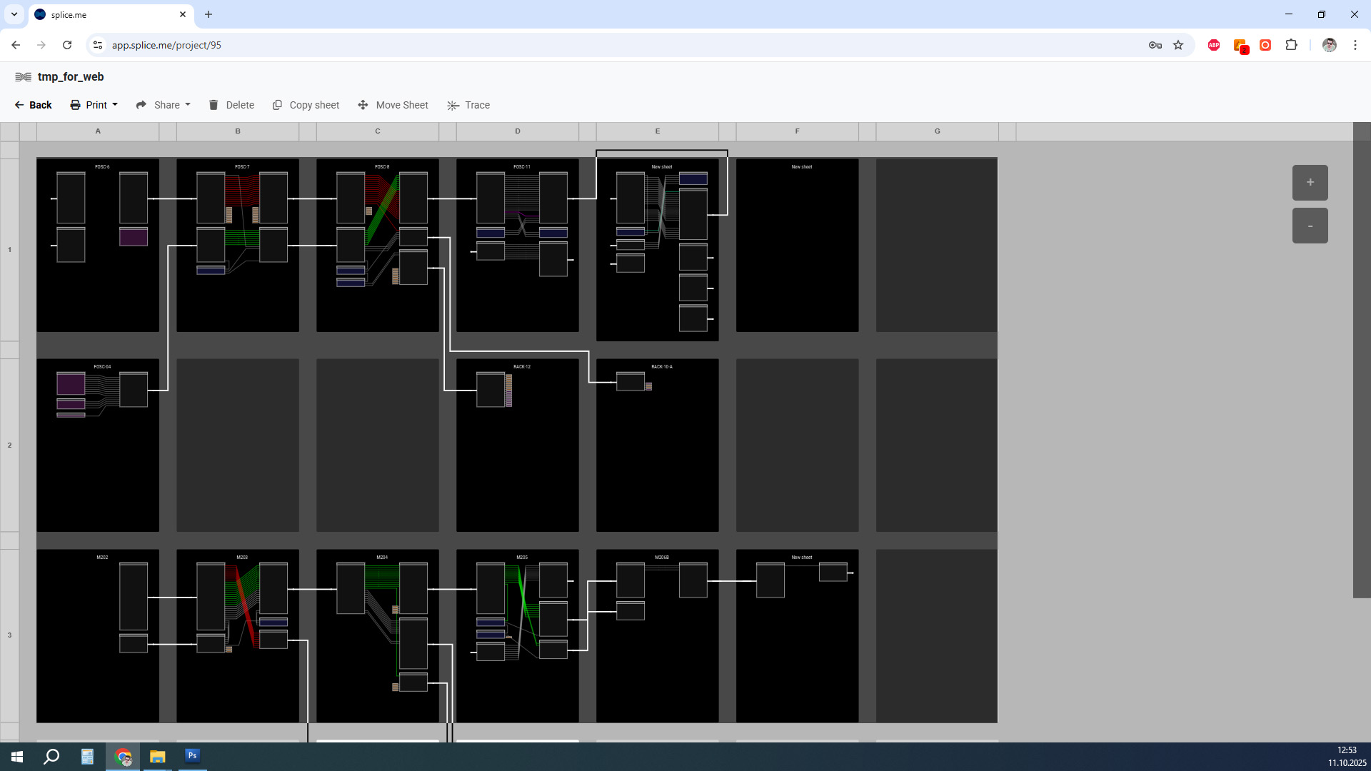Click the Back arrow button
Viewport: 1371px width, 771px height.
33,105
